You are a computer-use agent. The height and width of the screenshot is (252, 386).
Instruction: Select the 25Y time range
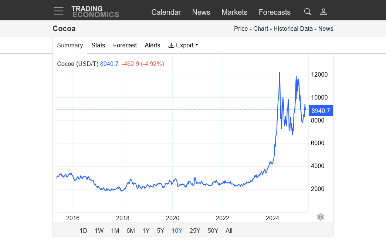click(195, 231)
